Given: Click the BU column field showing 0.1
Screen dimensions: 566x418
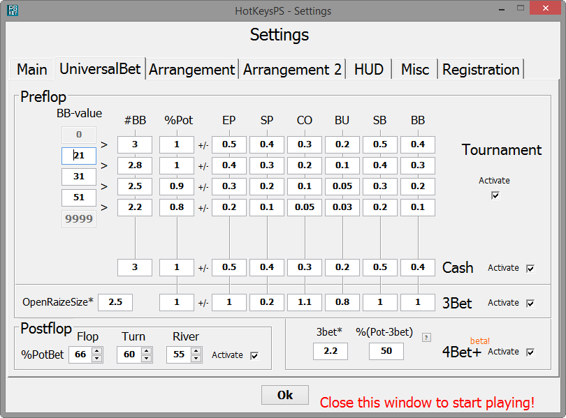Looking at the screenshot, I should click(x=342, y=165).
